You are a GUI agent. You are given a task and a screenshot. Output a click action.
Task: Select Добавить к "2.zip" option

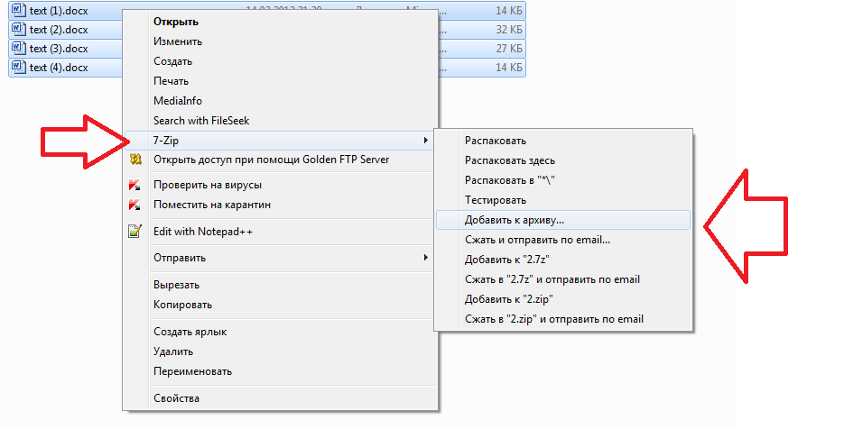pos(508,299)
